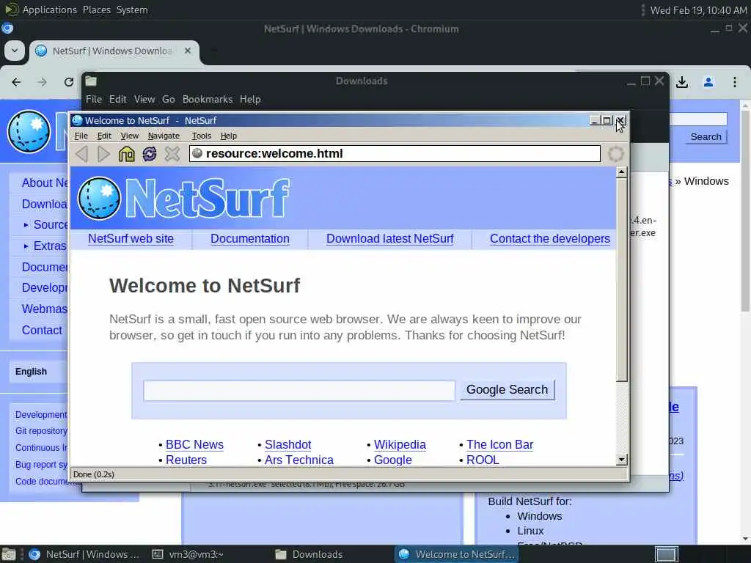The image size is (751, 563).
Task: Click the NetSurf URL address field
Action: 395,153
